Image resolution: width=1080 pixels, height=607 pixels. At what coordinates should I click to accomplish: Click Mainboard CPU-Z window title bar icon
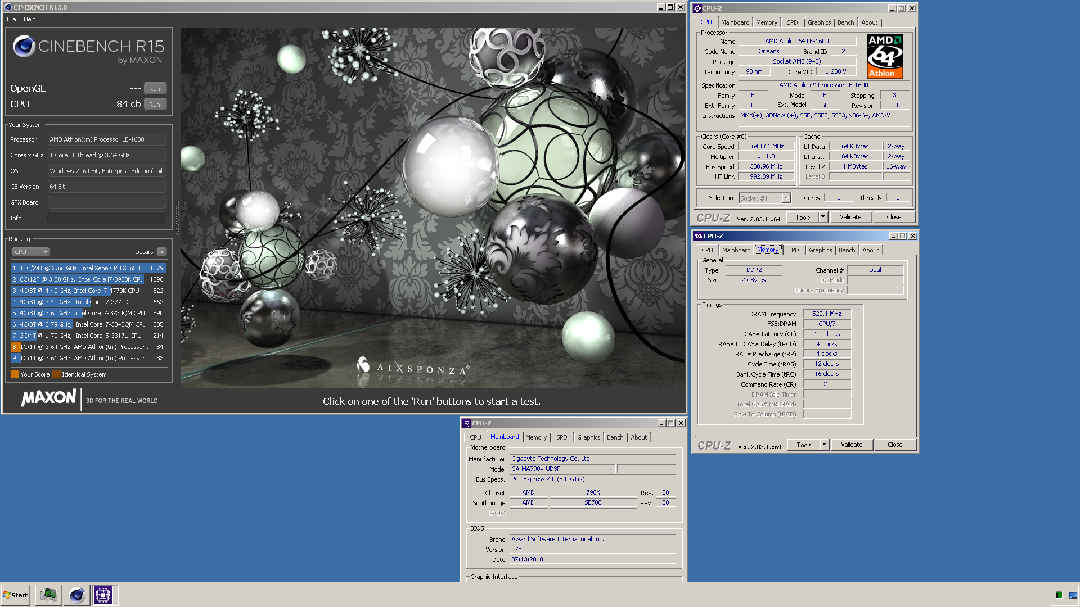467,423
